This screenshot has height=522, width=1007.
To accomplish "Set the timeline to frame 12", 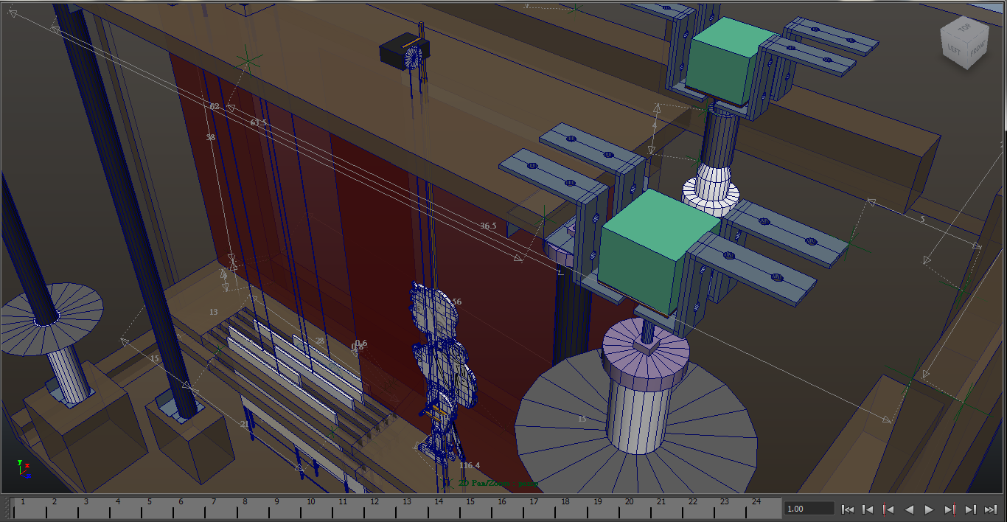I will pyautogui.click(x=374, y=507).
